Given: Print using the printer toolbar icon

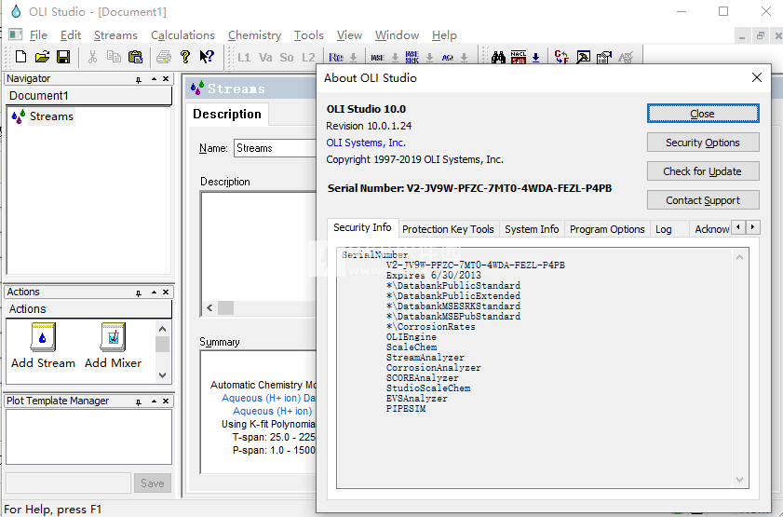Looking at the screenshot, I should tap(164, 57).
